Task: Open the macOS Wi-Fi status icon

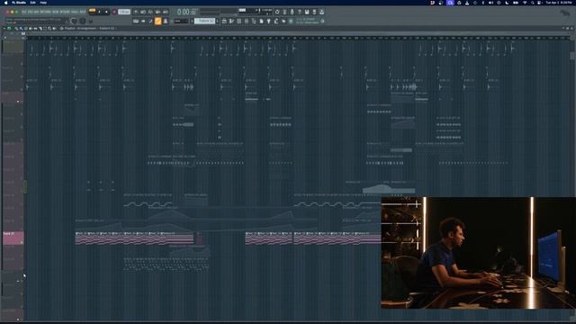Action: (525, 3)
